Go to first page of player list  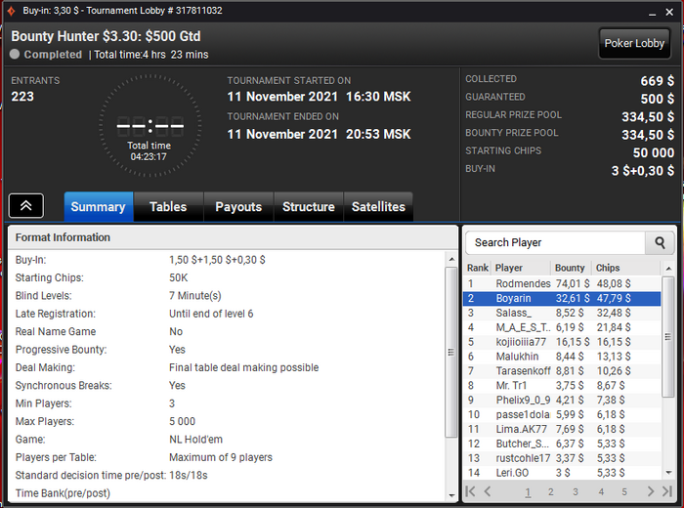click(x=470, y=491)
